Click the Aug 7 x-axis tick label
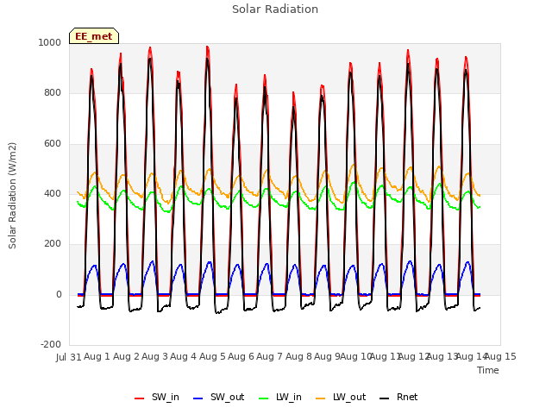The width and height of the screenshot is (552, 414). (x=270, y=356)
